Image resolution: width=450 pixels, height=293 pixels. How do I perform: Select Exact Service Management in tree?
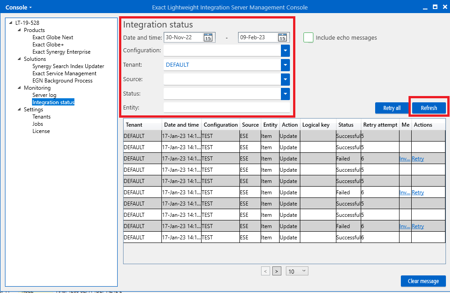tap(64, 73)
